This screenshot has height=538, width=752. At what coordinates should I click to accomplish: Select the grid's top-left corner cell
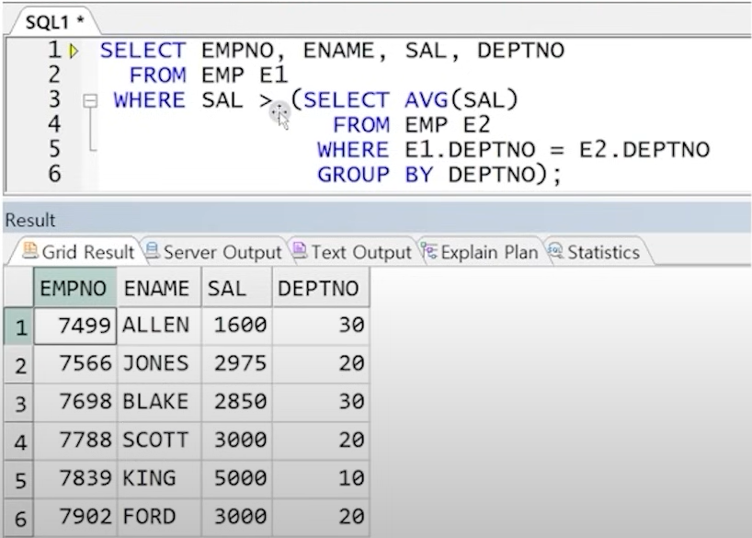click(x=18, y=288)
